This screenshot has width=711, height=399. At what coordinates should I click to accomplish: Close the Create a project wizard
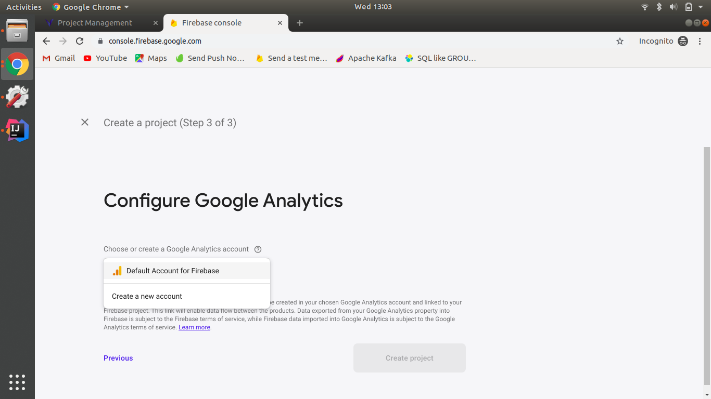85,122
